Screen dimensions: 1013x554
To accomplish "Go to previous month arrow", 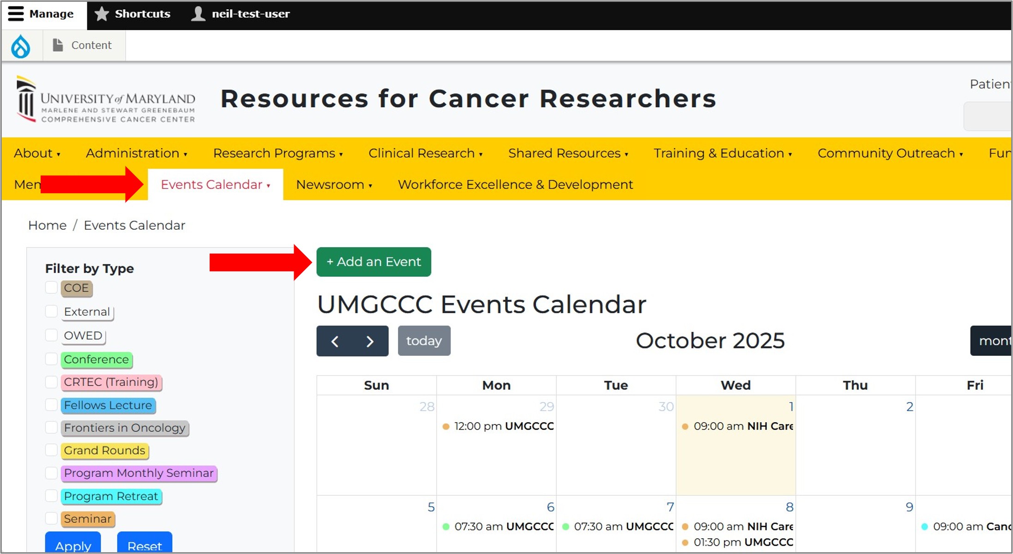I will coord(335,341).
